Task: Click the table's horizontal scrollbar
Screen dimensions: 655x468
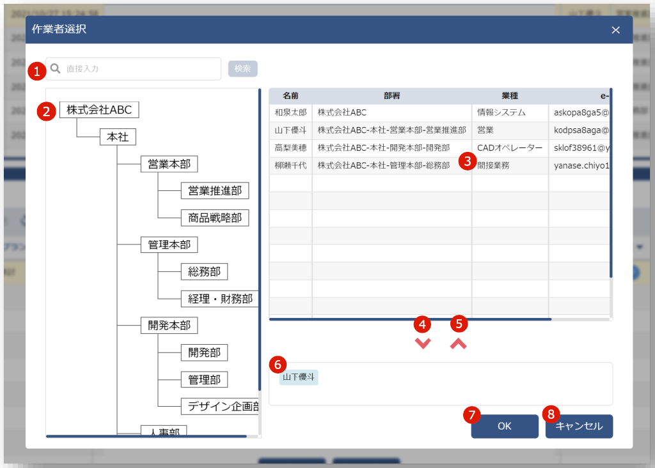Action: pyautogui.click(x=409, y=319)
